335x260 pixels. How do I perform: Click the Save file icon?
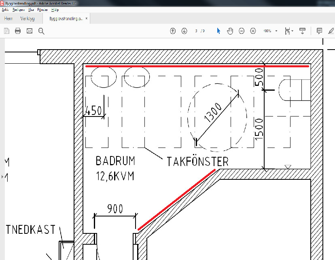pyautogui.click(x=6, y=31)
